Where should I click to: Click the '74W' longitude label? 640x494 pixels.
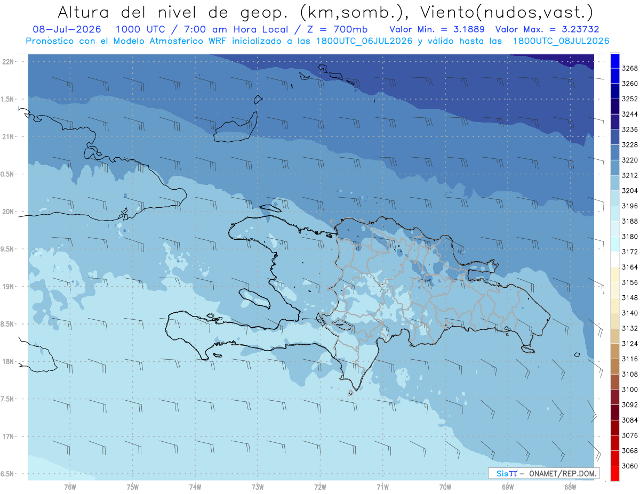pyautogui.click(x=195, y=487)
